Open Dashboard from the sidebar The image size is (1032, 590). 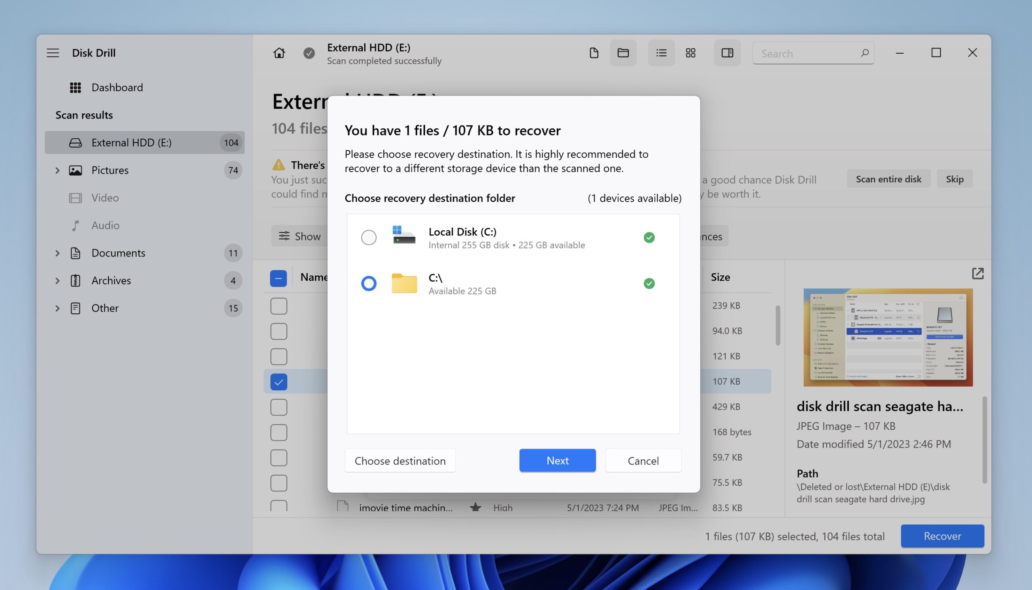(x=117, y=88)
